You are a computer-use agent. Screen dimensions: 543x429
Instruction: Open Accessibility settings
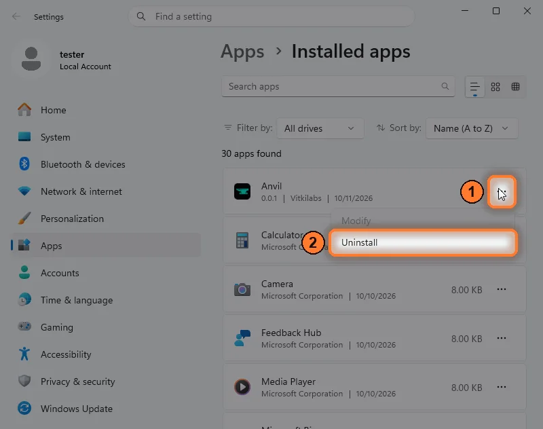106,354
